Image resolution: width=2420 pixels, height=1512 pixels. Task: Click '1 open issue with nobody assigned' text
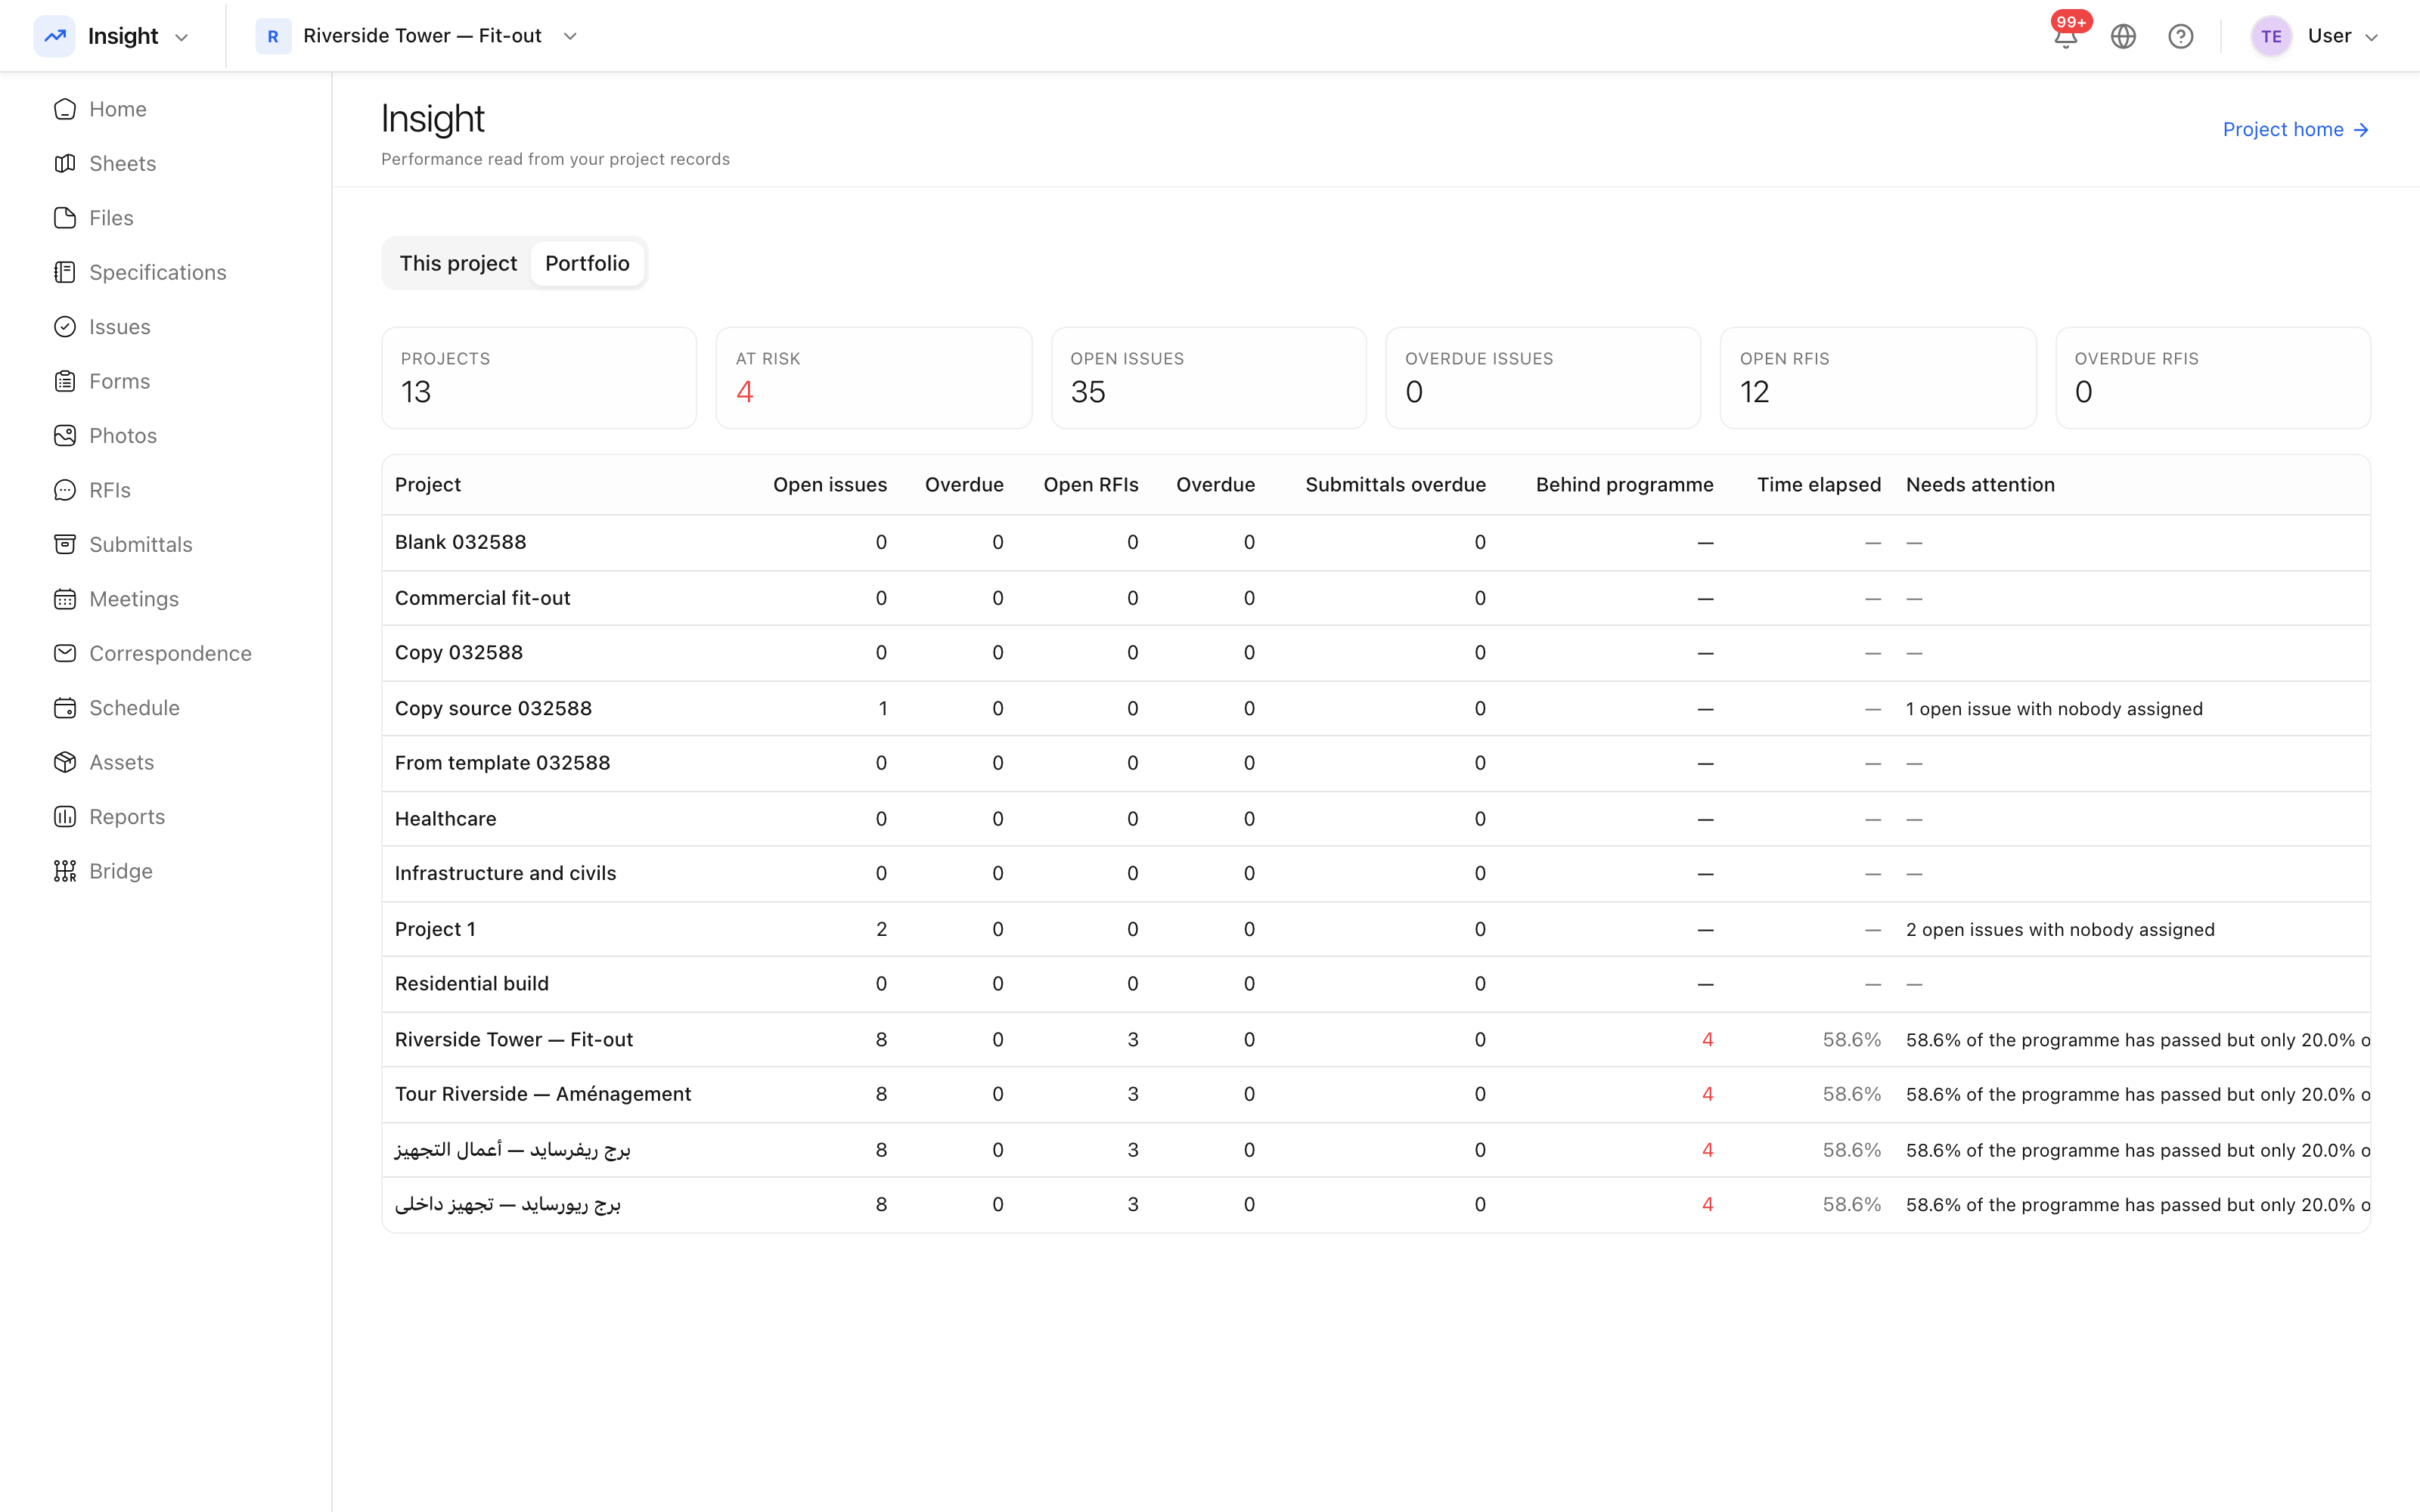[2054, 709]
